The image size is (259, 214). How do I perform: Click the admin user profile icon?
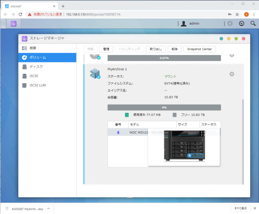click(x=183, y=24)
